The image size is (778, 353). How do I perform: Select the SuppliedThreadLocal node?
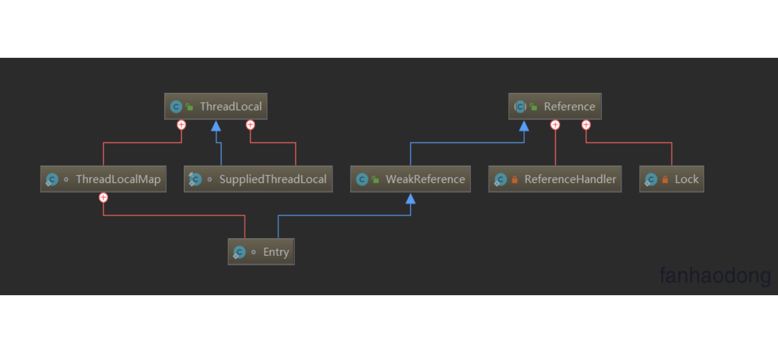click(258, 179)
